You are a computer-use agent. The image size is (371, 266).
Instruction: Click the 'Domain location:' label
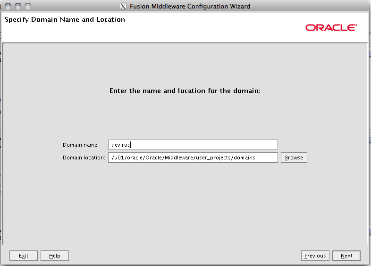tap(84, 158)
